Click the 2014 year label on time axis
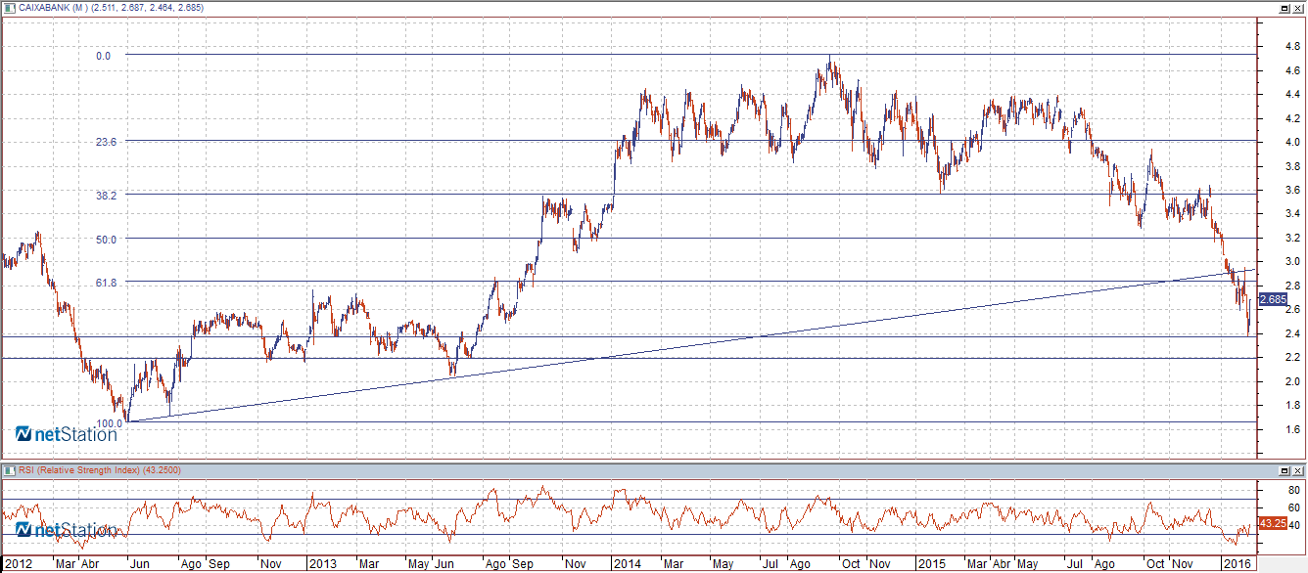 628,564
